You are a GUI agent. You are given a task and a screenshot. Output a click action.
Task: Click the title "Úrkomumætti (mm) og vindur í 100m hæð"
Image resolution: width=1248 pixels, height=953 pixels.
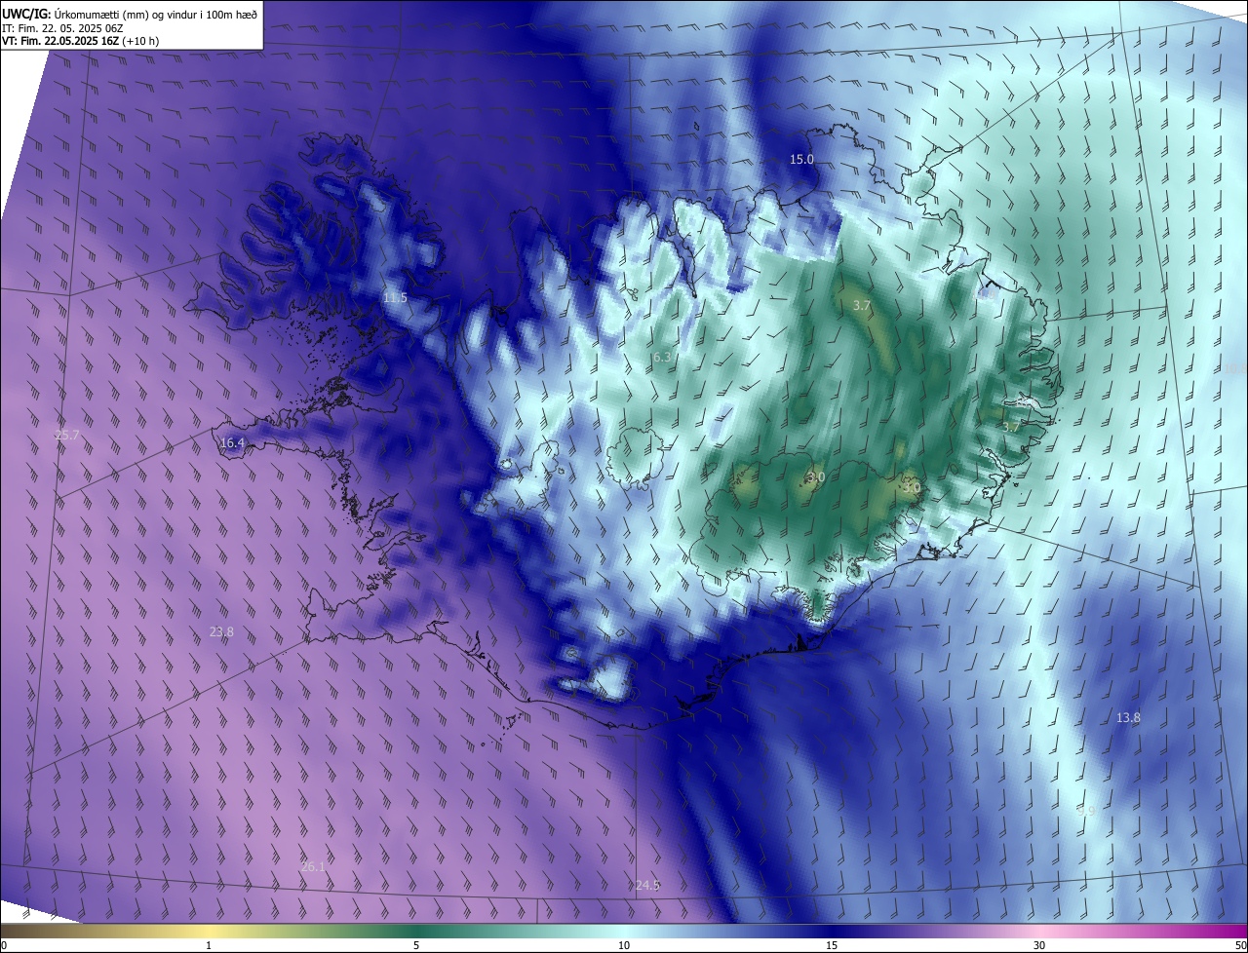point(156,13)
